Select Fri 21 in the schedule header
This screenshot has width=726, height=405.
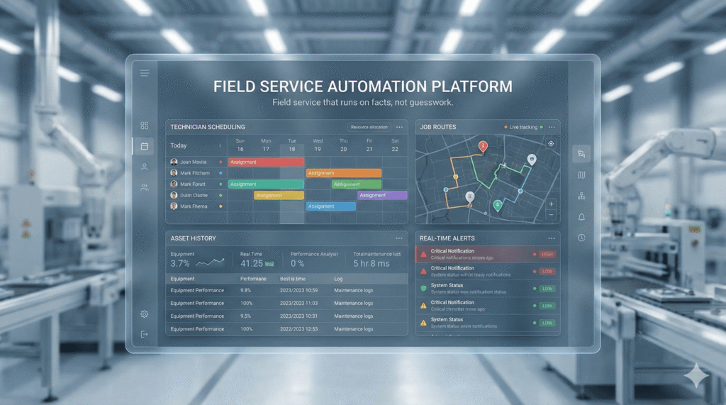click(x=369, y=145)
